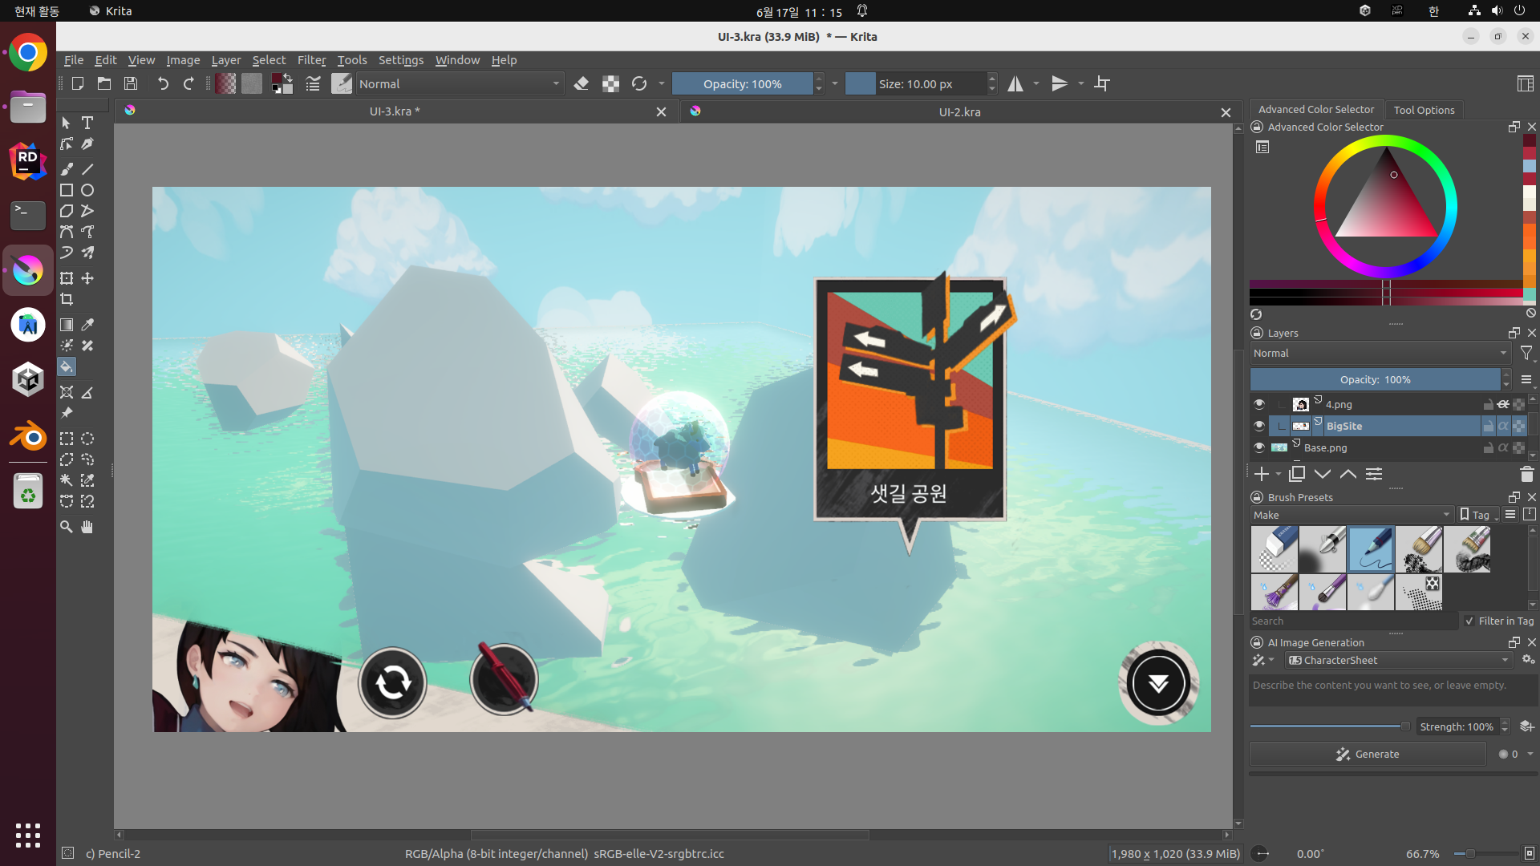This screenshot has width=1540, height=866.
Task: Select the Bezier Curve tool
Action: click(x=67, y=232)
